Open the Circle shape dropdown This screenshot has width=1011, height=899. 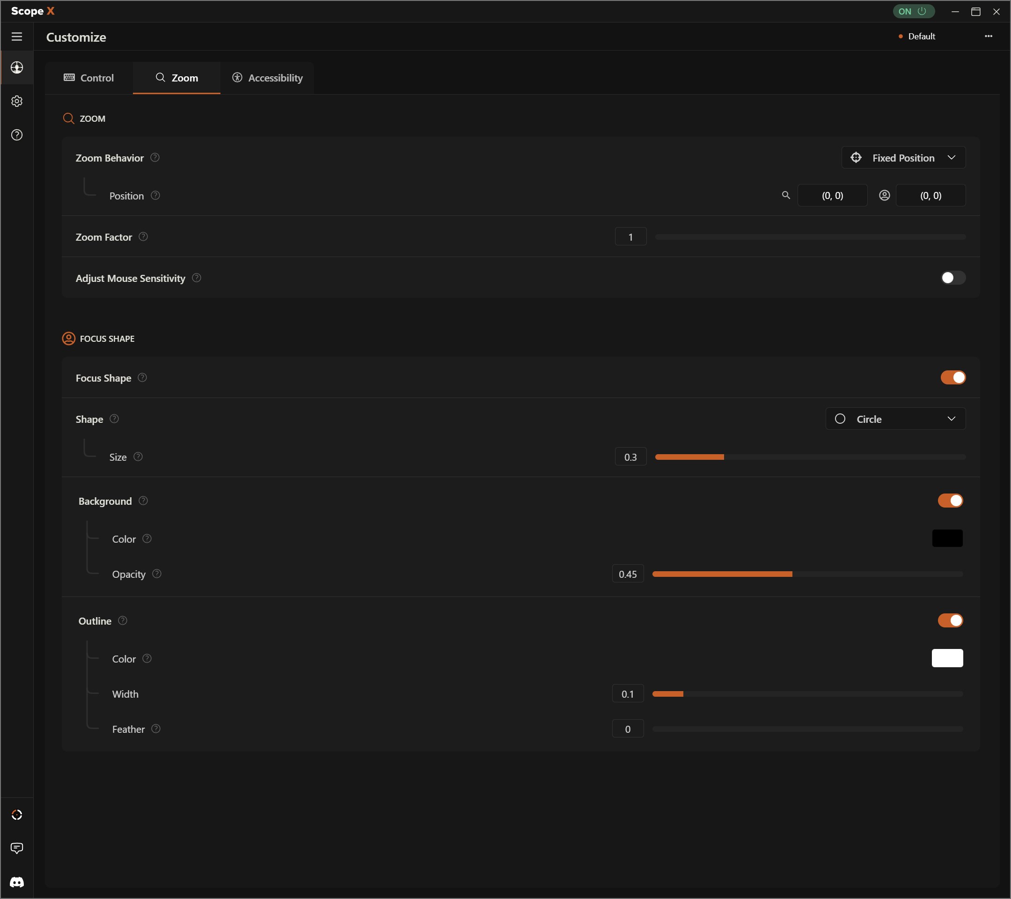[x=895, y=419]
